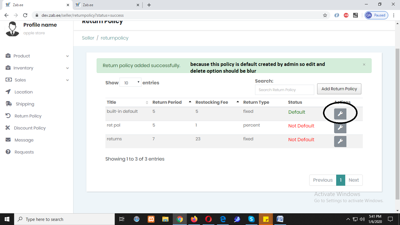Click the Message envelope icon in sidebar
Viewport: 400px width, 225px height.
click(8, 140)
